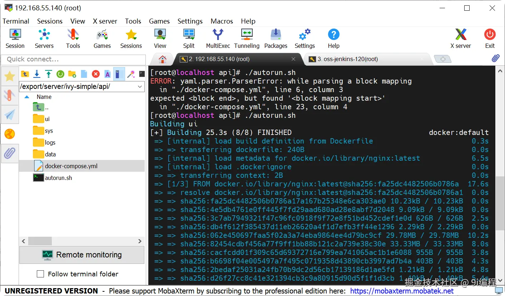Create new folder via SFTP toolbar icon
The height and width of the screenshot is (296, 505).
pos(72,74)
